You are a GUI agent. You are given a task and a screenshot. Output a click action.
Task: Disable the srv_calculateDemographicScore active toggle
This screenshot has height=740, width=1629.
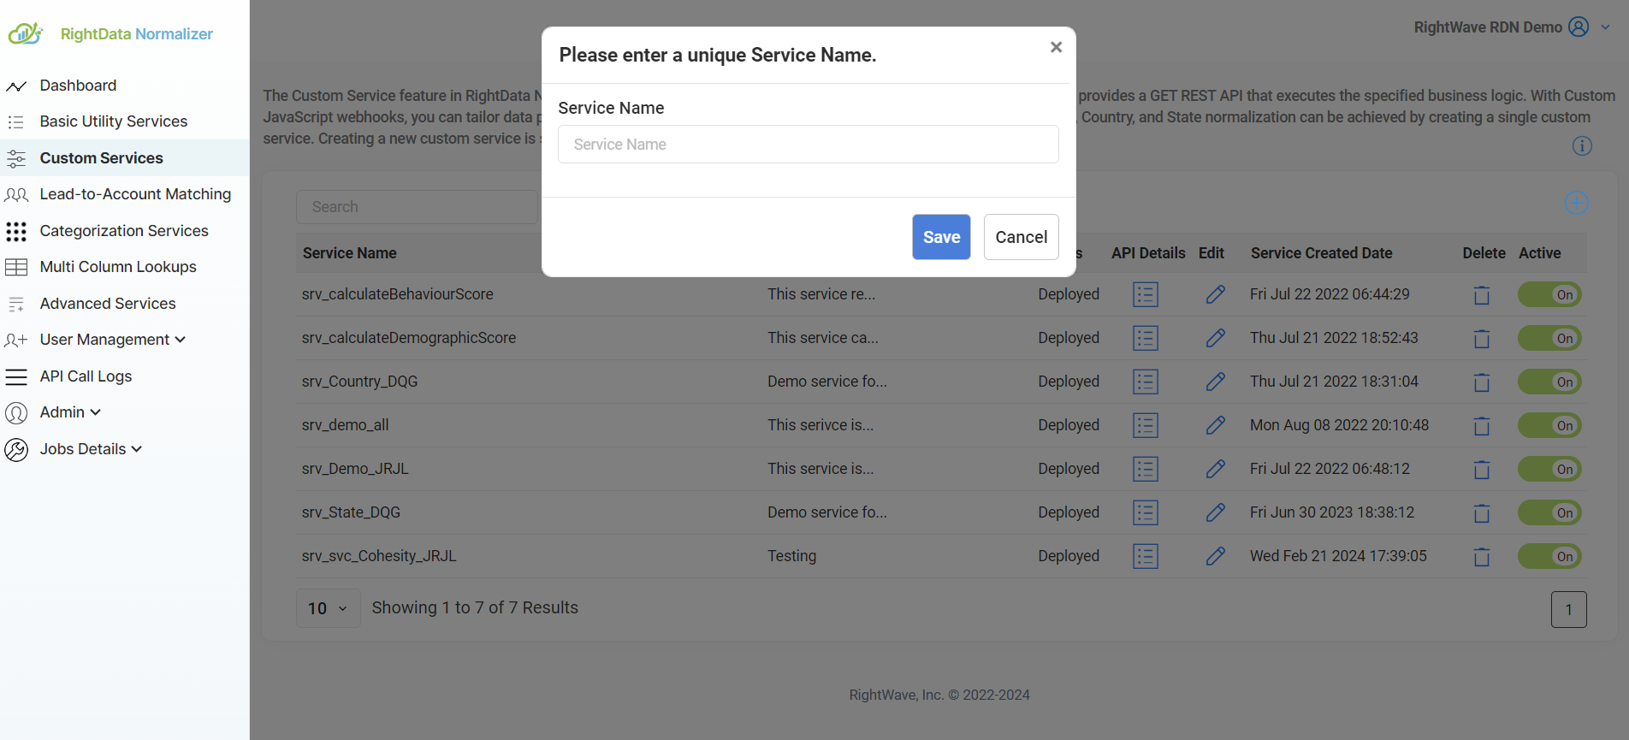pos(1549,339)
